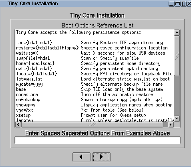
Task: Click the vertical scrollbar down arrow
Action: [x=177, y=118]
